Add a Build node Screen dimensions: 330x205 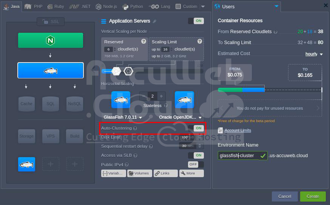[x=74, y=136]
